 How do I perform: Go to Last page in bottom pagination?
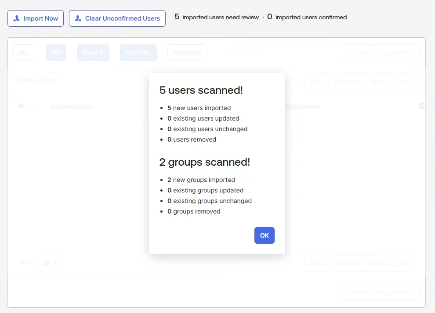(x=402, y=263)
